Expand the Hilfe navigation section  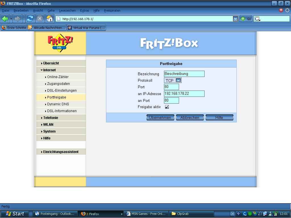coord(61,138)
